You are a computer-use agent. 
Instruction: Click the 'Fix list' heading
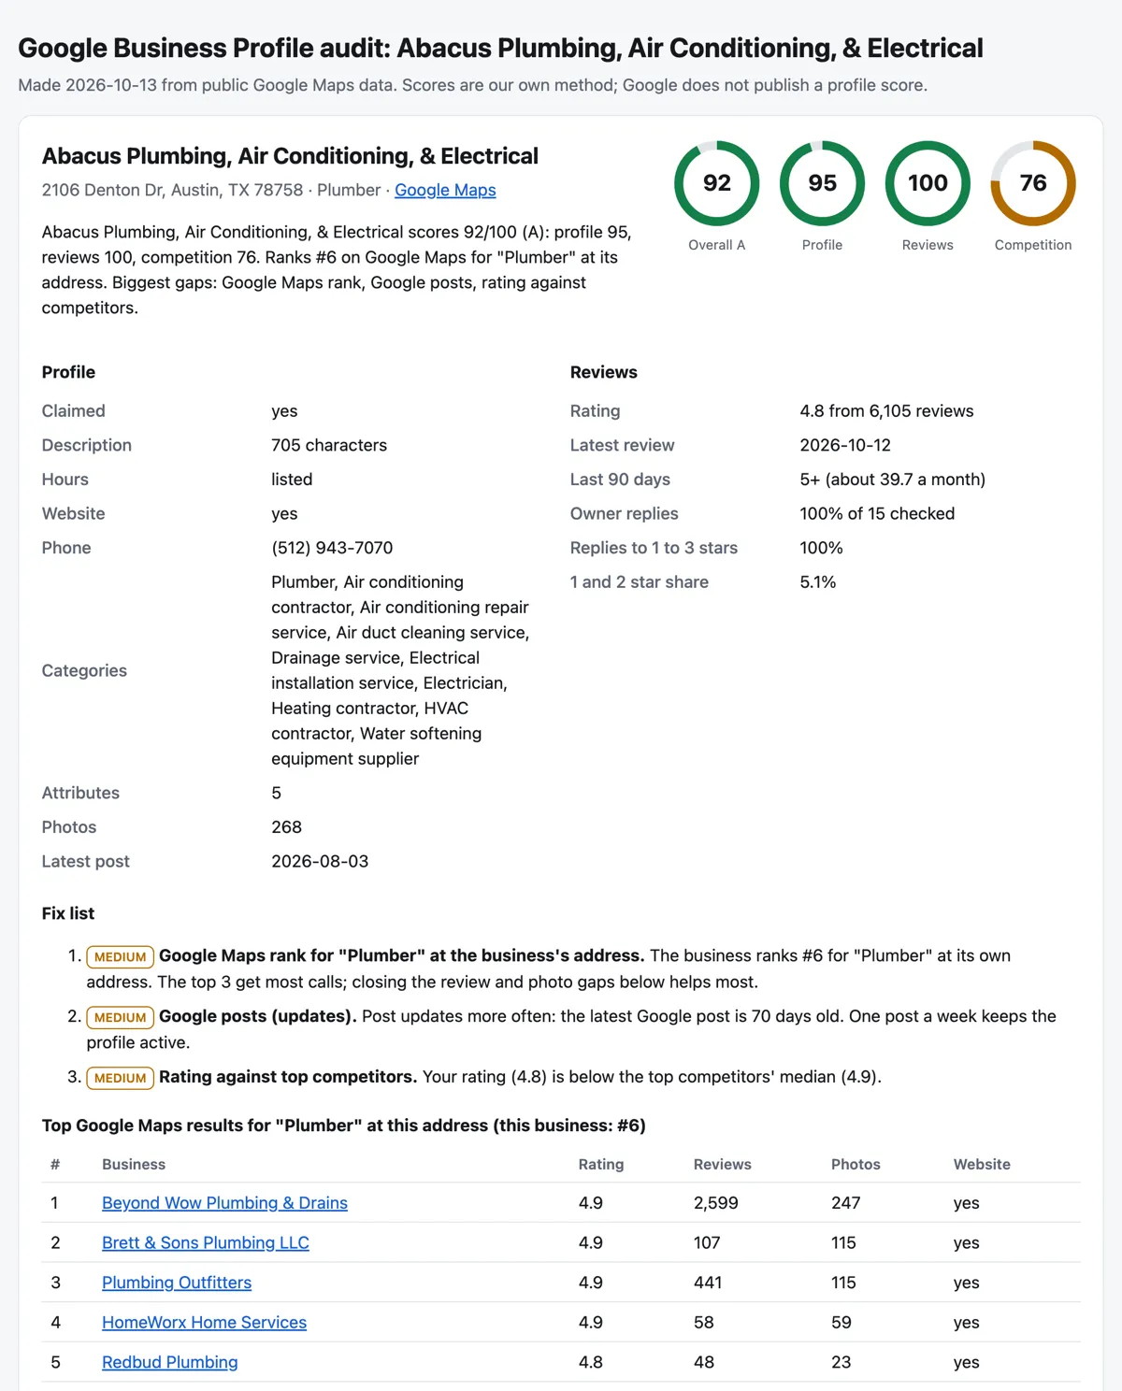pyautogui.click(x=68, y=913)
